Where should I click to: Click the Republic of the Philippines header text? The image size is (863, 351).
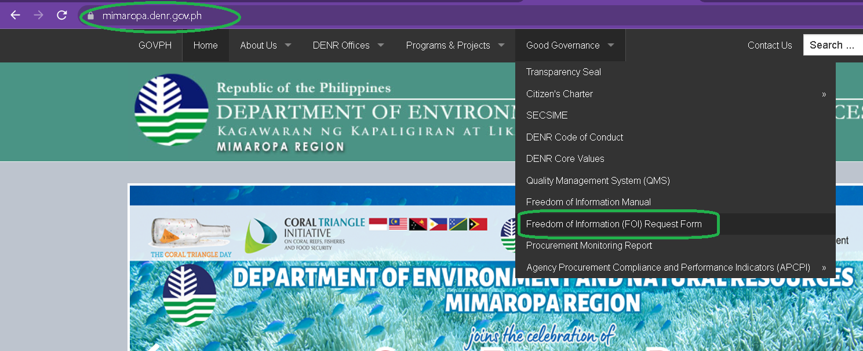click(304, 88)
